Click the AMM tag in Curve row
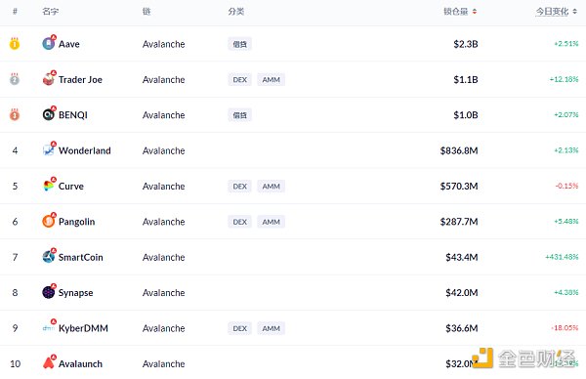Image resolution: width=586 pixels, height=379 pixels. pos(271,187)
